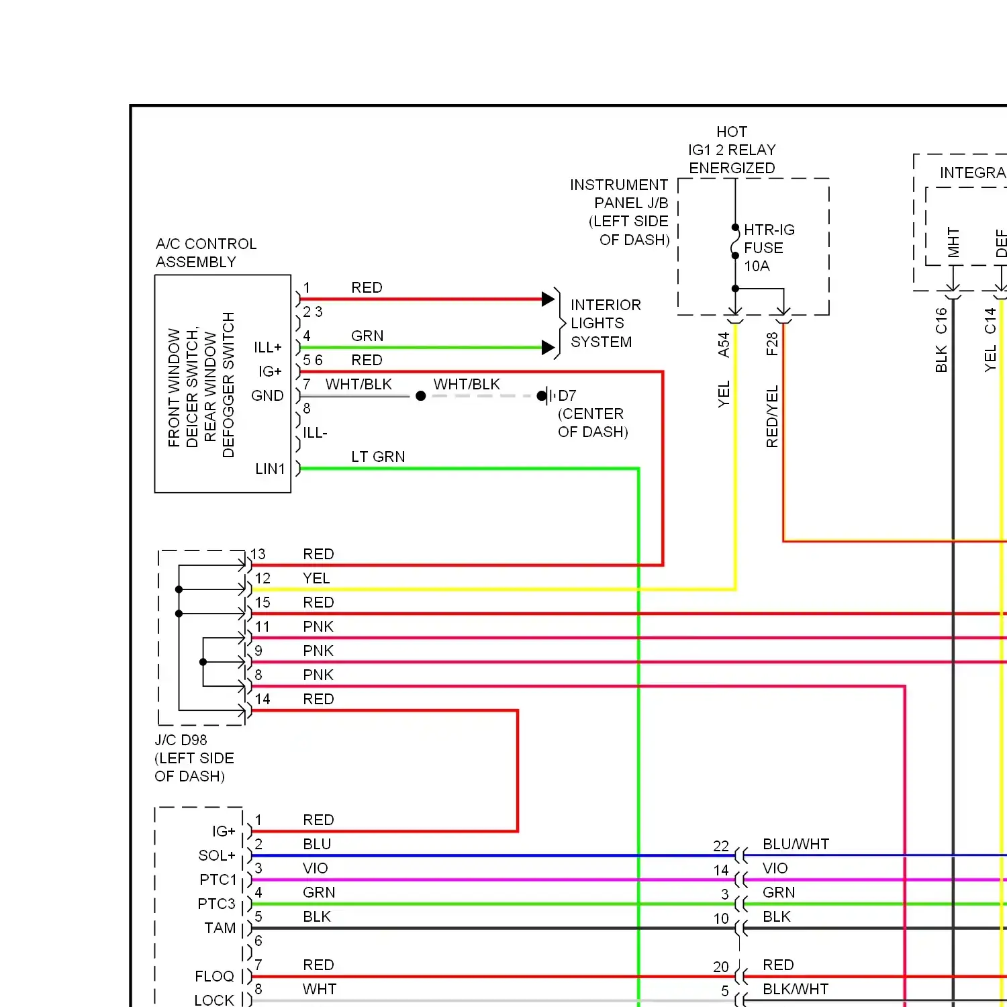The image size is (1007, 1007).
Task: Click connector pin number 22
Action: coord(721,846)
